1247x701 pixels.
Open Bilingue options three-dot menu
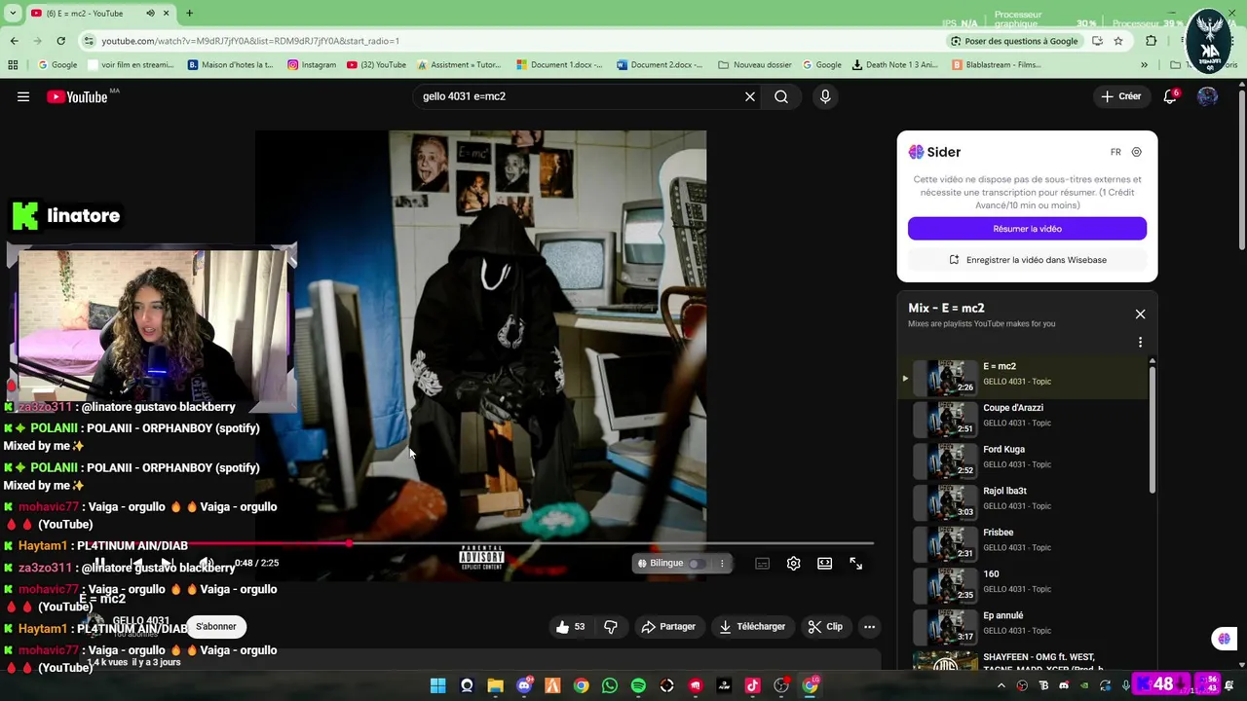point(722,564)
